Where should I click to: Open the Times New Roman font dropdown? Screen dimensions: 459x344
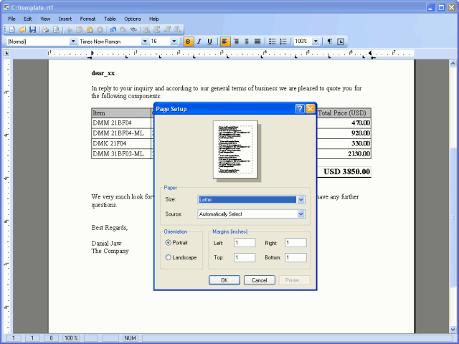143,42
